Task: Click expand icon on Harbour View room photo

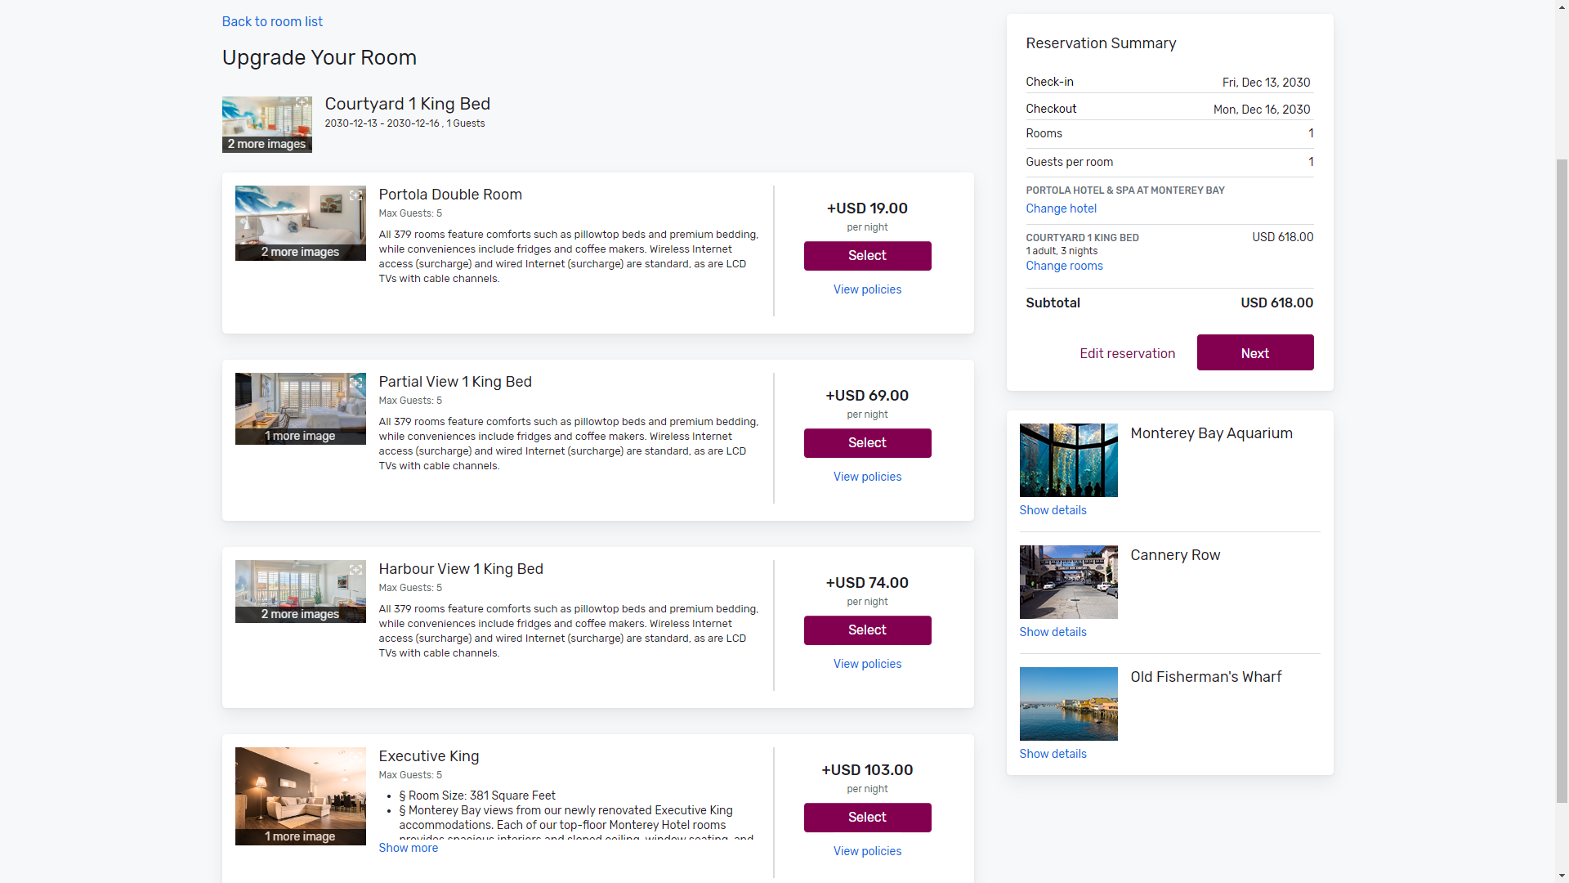Action: (x=355, y=570)
